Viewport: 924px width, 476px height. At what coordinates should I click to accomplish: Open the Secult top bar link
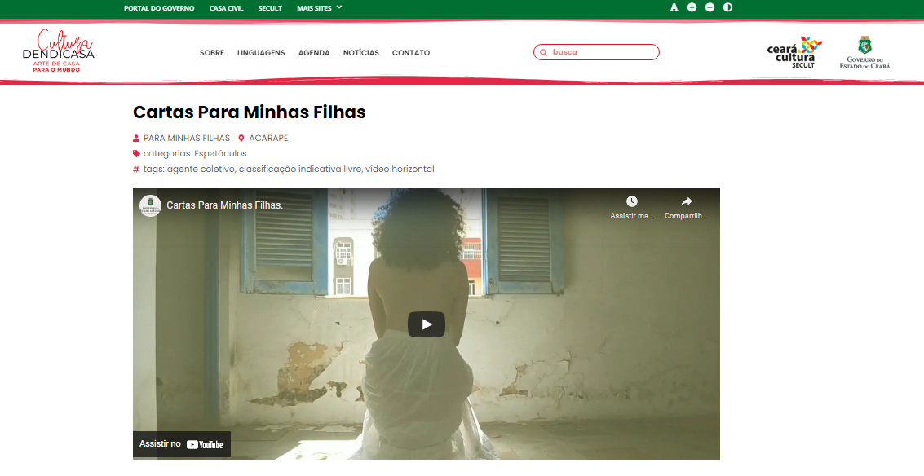[x=270, y=8]
